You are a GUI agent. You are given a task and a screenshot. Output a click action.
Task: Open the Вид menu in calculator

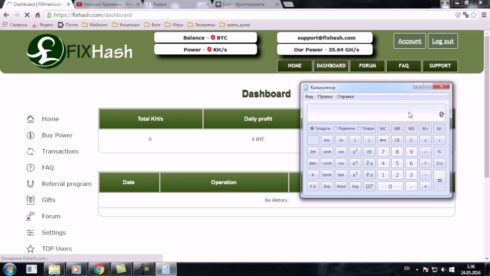pyautogui.click(x=309, y=97)
